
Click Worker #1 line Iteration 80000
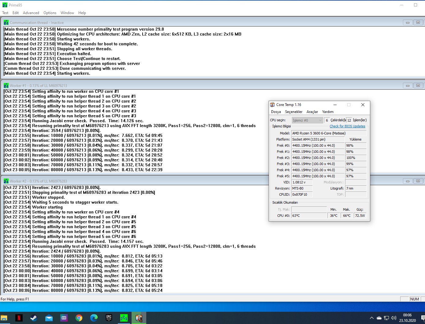pos(83,170)
